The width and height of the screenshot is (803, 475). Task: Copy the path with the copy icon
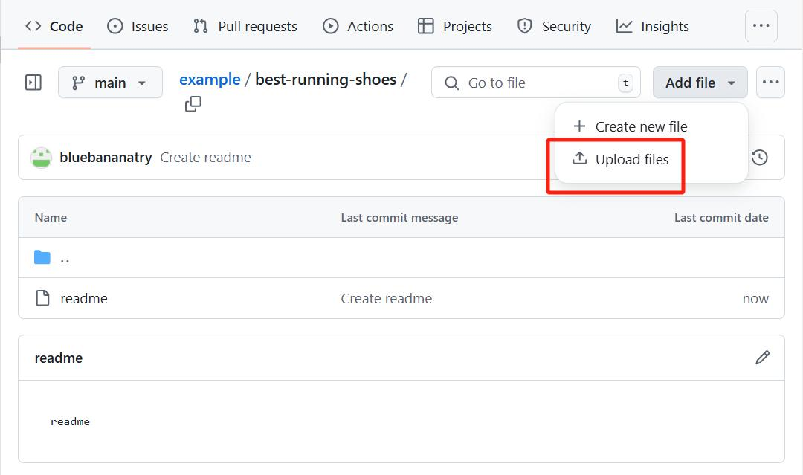tap(193, 104)
